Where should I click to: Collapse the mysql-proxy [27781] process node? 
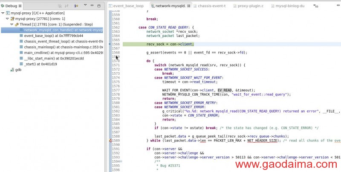7,19
